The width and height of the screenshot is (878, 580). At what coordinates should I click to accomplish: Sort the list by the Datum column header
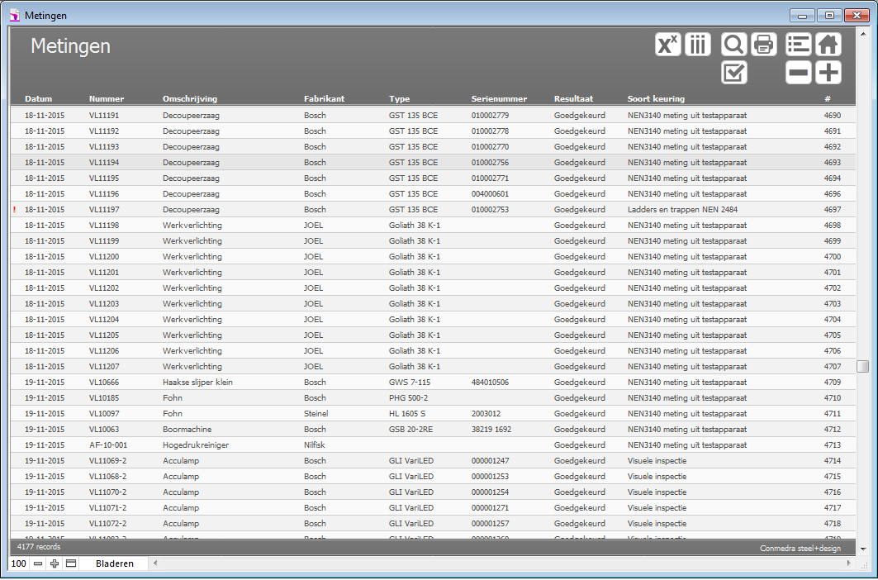click(x=38, y=99)
